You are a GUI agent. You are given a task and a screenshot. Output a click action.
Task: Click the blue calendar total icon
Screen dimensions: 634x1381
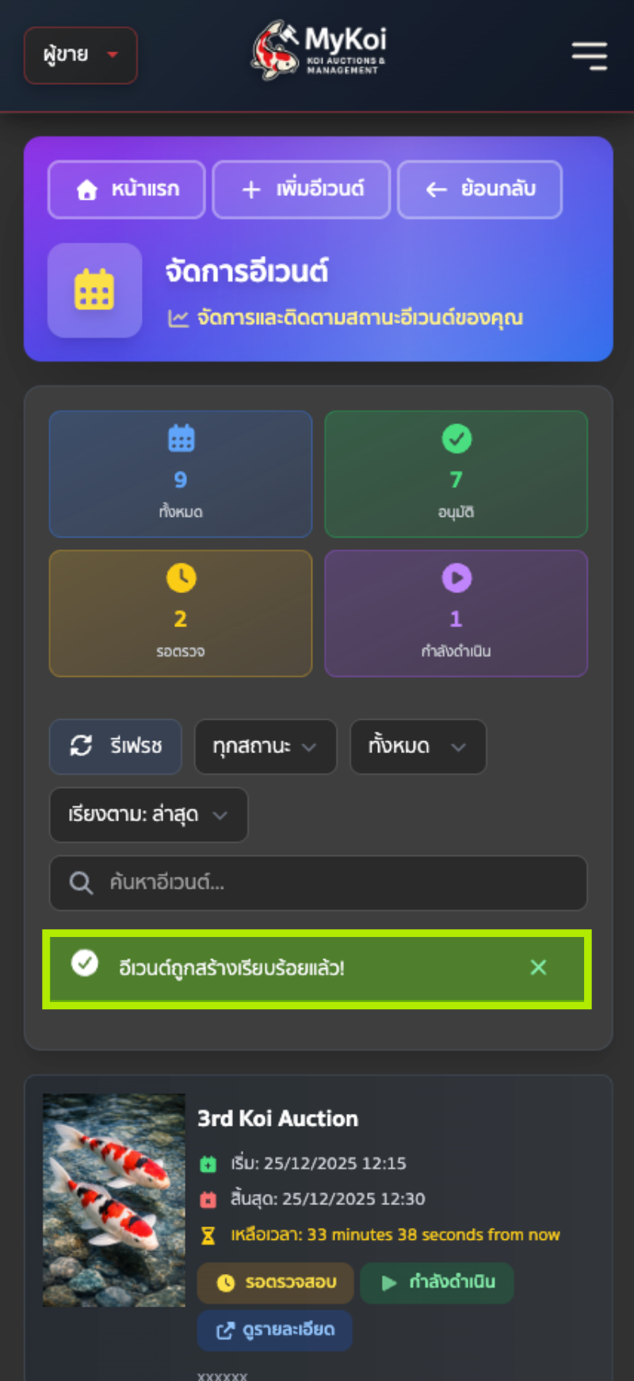click(181, 438)
